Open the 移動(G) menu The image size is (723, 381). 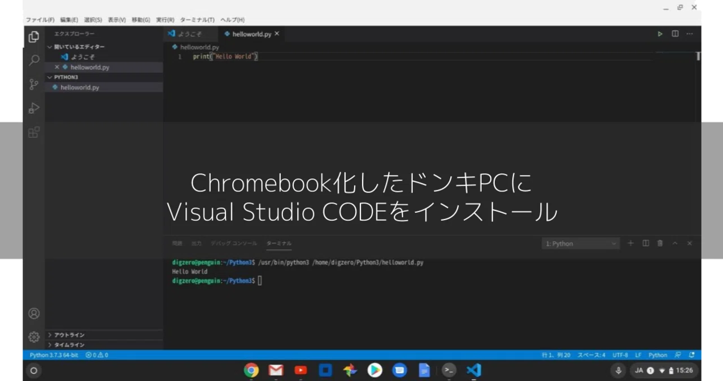[141, 20]
